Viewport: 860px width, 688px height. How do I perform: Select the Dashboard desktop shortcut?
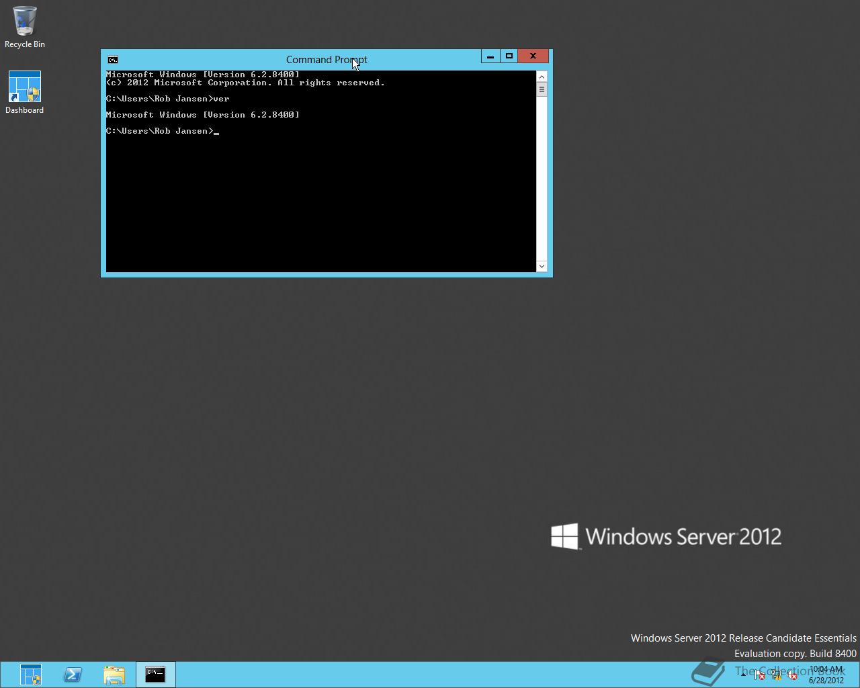tap(24, 93)
